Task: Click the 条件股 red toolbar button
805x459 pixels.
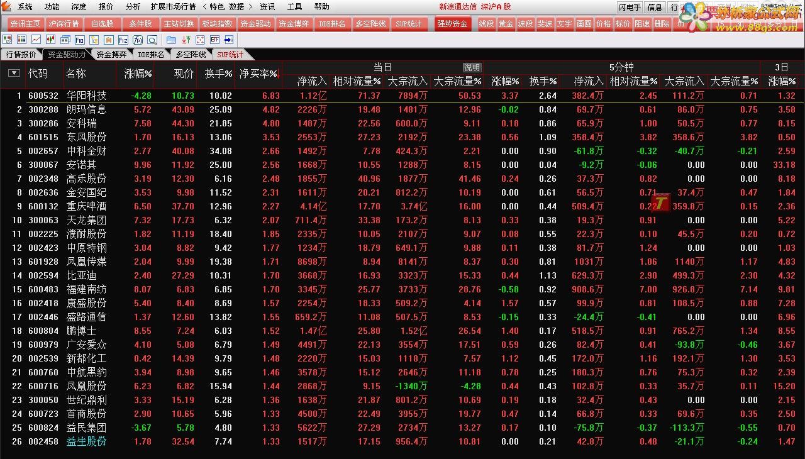Action: (140, 24)
